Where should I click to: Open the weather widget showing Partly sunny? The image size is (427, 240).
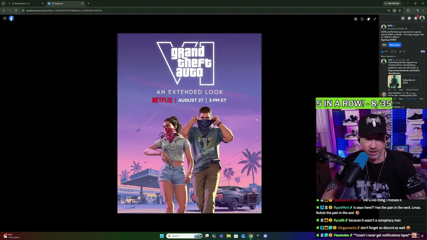12,236
